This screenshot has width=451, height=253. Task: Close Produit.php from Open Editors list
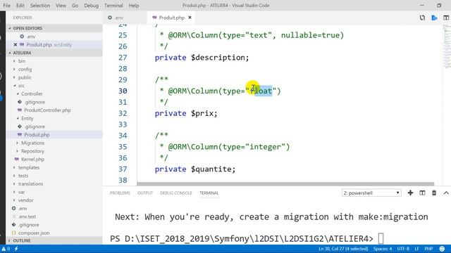pos(16,45)
